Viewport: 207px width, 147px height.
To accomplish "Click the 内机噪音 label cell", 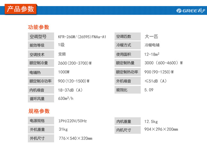I will tap(41, 90).
